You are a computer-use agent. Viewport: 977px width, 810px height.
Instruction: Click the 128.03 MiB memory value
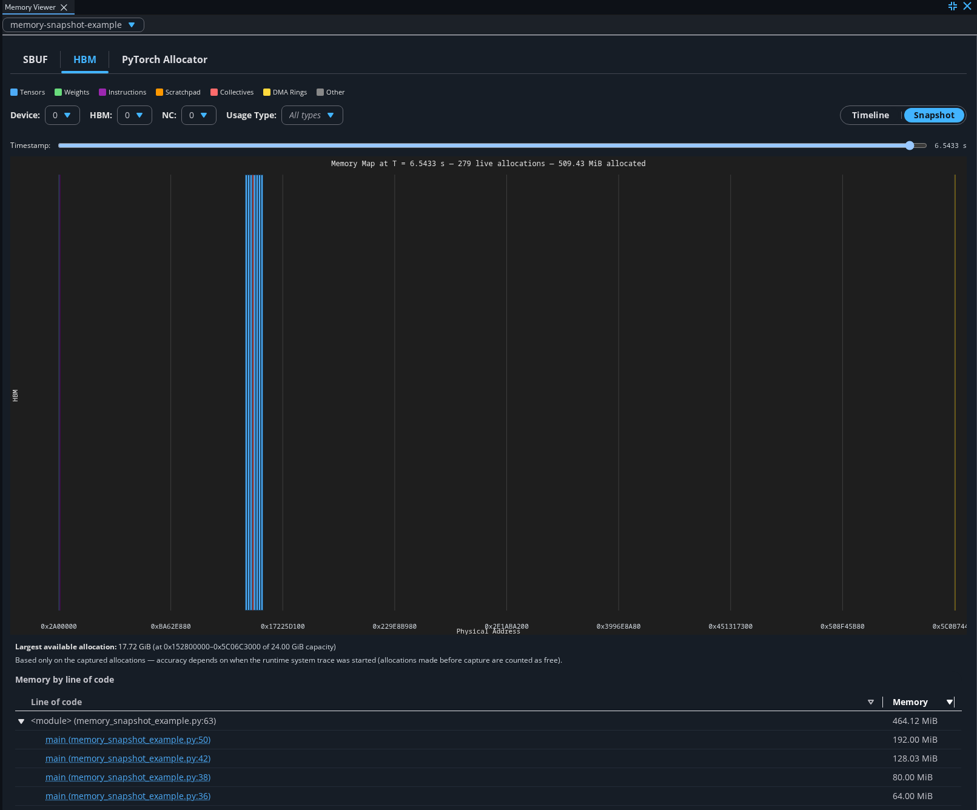click(915, 758)
